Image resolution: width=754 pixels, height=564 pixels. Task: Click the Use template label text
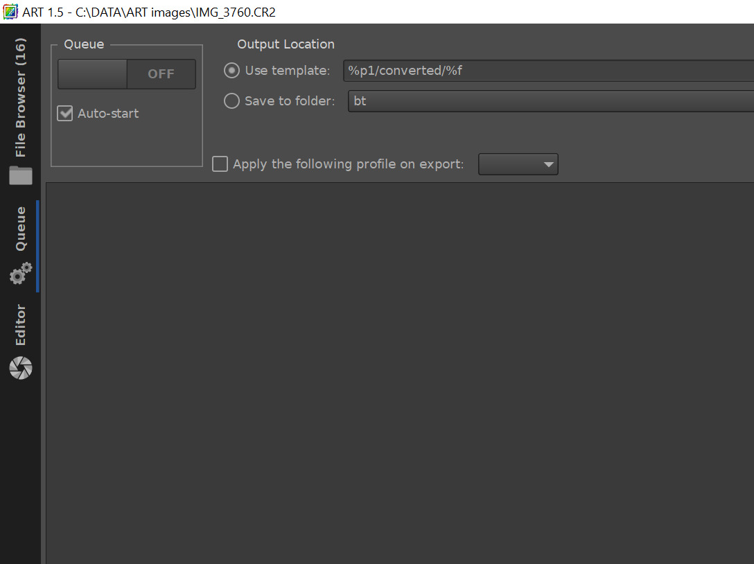[x=288, y=71]
